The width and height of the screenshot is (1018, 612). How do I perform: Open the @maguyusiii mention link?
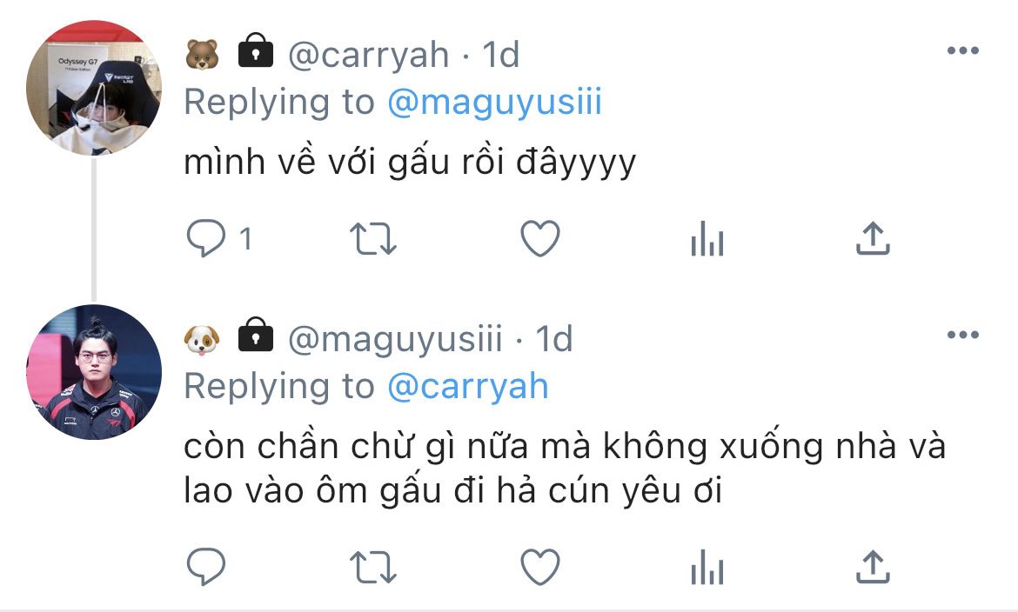(495, 103)
